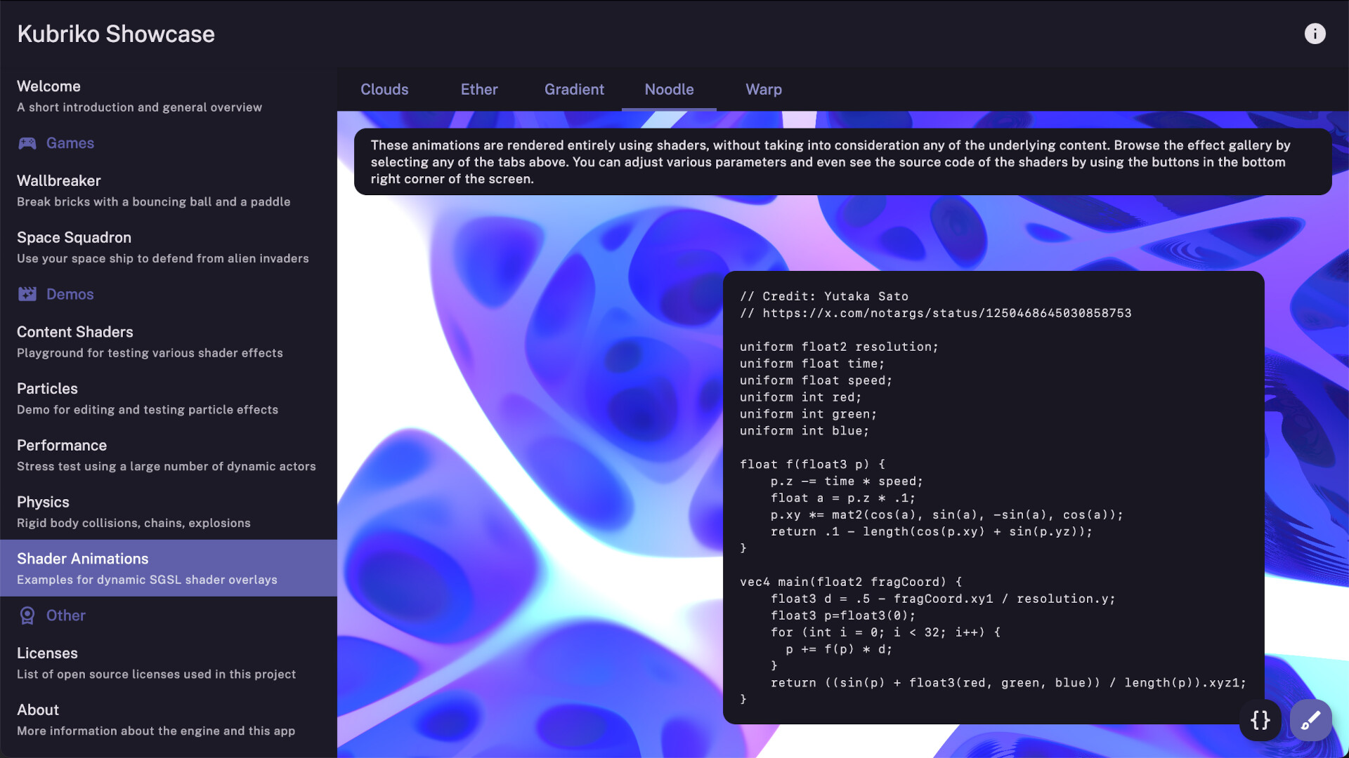Click the 'uniform int green;' code line
Screen dimensions: 1349x758
coord(808,414)
